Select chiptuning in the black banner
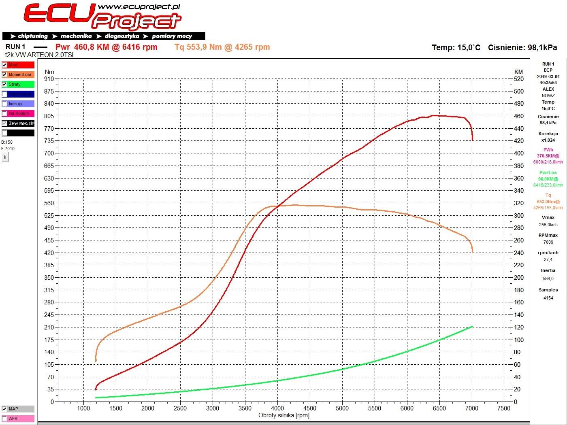Viewport: 567px width, 425px height. coord(33,36)
